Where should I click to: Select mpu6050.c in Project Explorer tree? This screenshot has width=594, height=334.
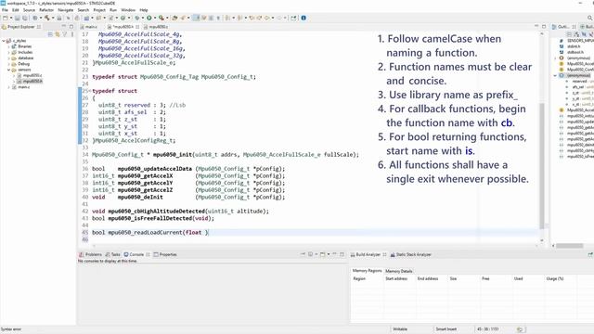pyautogui.click(x=32, y=75)
